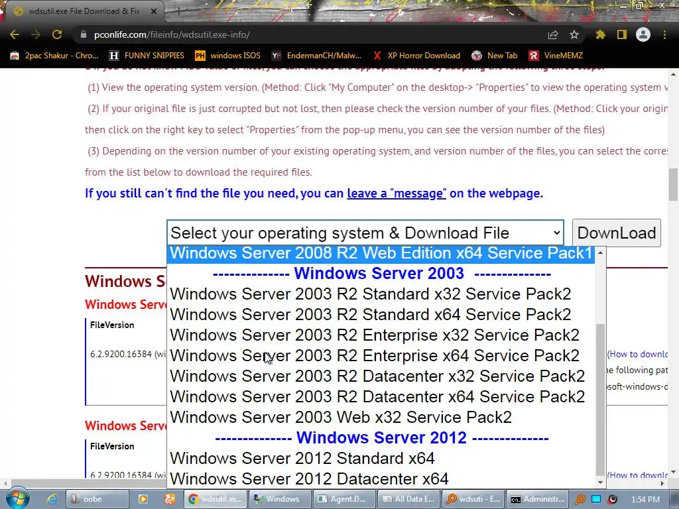Click the leave a "message" link
This screenshot has width=679, height=509.
[x=397, y=193]
